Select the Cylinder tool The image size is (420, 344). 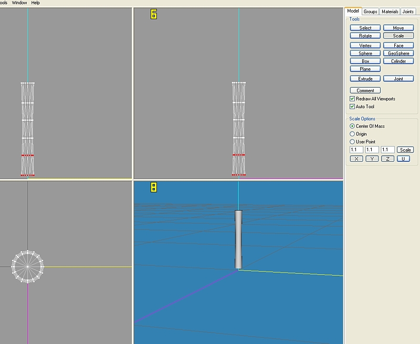point(398,61)
